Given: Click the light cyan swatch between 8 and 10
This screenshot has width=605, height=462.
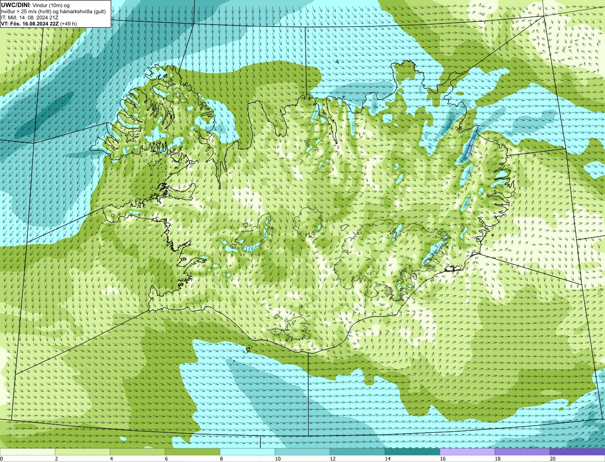Looking at the screenshot, I should tap(247, 452).
